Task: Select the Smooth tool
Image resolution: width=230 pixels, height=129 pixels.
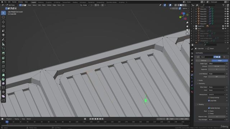Action: (x=3, y=83)
